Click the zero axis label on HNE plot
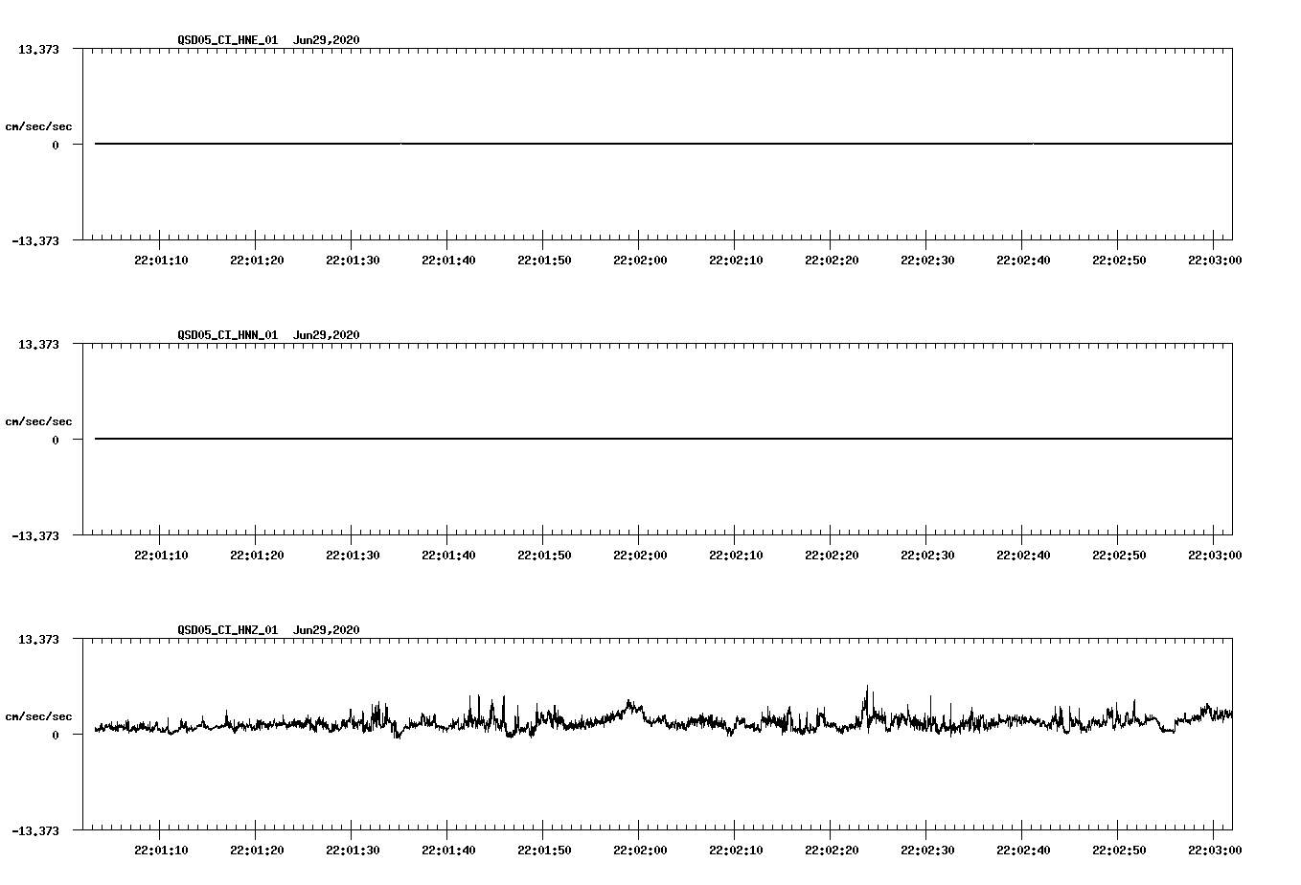Screen dimensions: 1301x885 tap(56, 146)
